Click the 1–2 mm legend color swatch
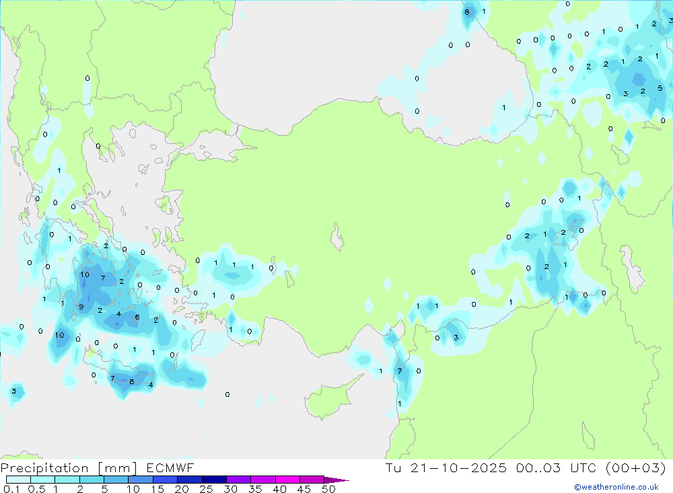The height and width of the screenshot is (493, 673). click(67, 480)
